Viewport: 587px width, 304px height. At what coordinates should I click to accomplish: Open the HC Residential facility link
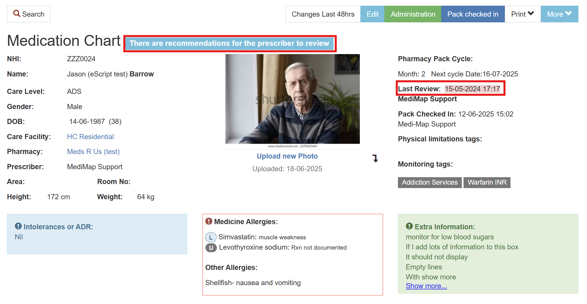(x=90, y=137)
